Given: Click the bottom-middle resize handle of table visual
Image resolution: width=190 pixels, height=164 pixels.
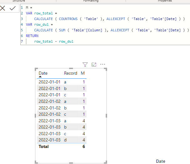Looking at the screenshot, I should [x=71, y=163].
